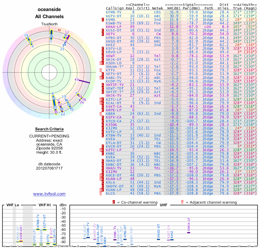Screen dimensions: 260x249
Task: Click the TrueNorth label above the radar
Action: coord(49,24)
